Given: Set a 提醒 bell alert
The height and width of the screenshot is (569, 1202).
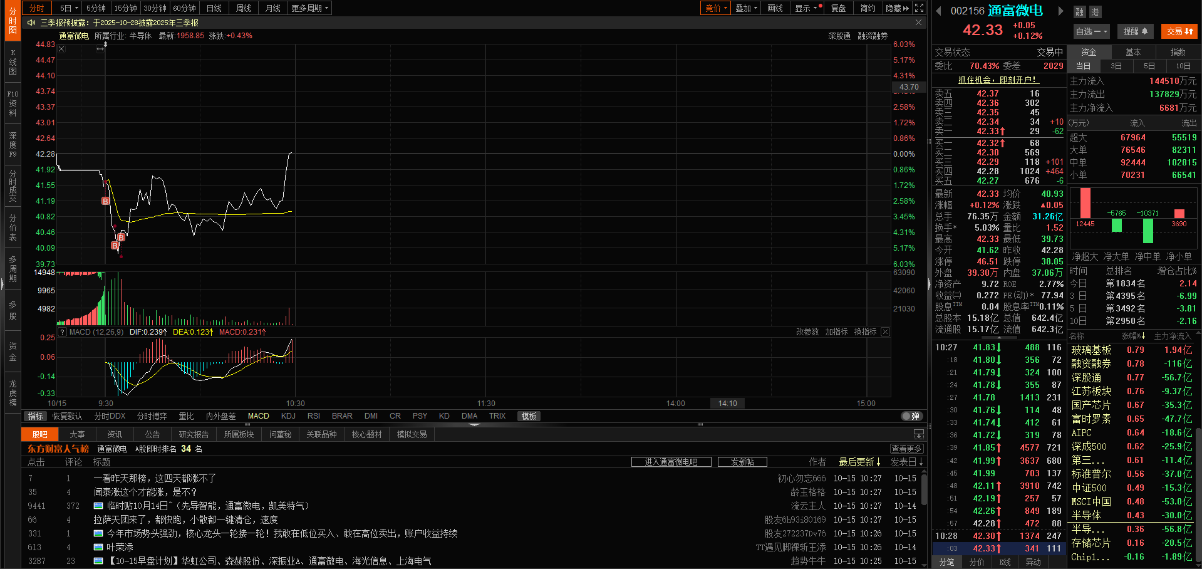Looking at the screenshot, I should pyautogui.click(x=1136, y=31).
